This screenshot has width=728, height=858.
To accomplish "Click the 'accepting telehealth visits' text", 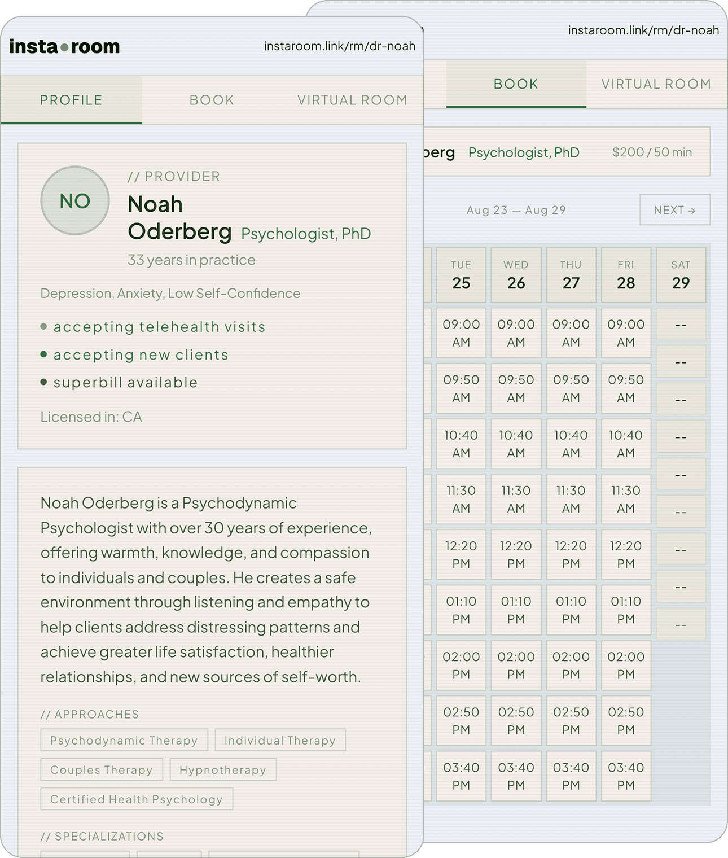I will (x=159, y=327).
